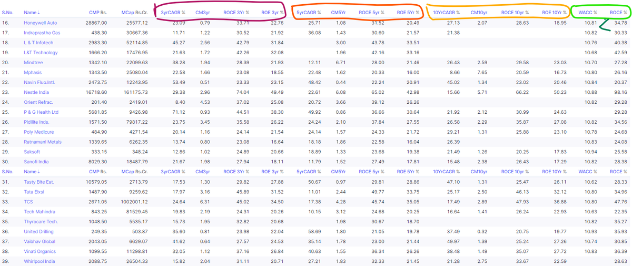
Task: Select Nestle India ROCE value 98.16
Action: click(620, 93)
